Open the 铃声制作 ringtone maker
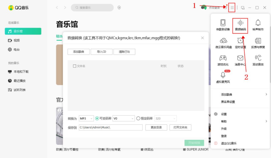This screenshot has width=271, height=158. [x=258, y=25]
